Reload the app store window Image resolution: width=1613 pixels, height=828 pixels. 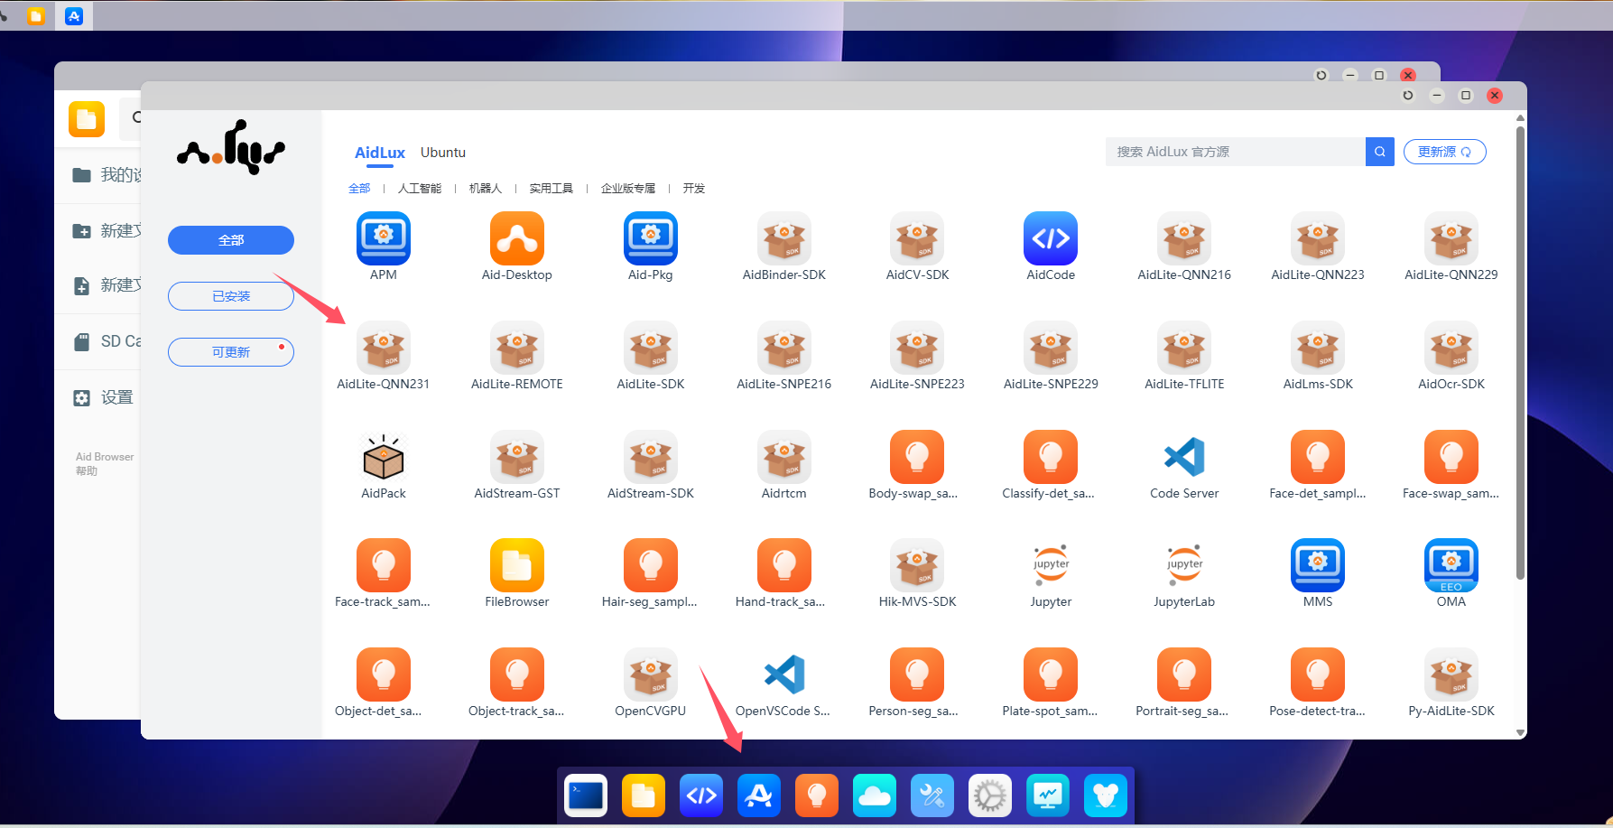coord(1408,96)
